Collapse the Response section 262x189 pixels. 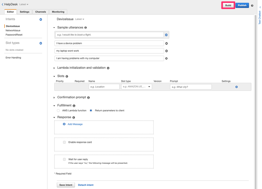point(54,118)
